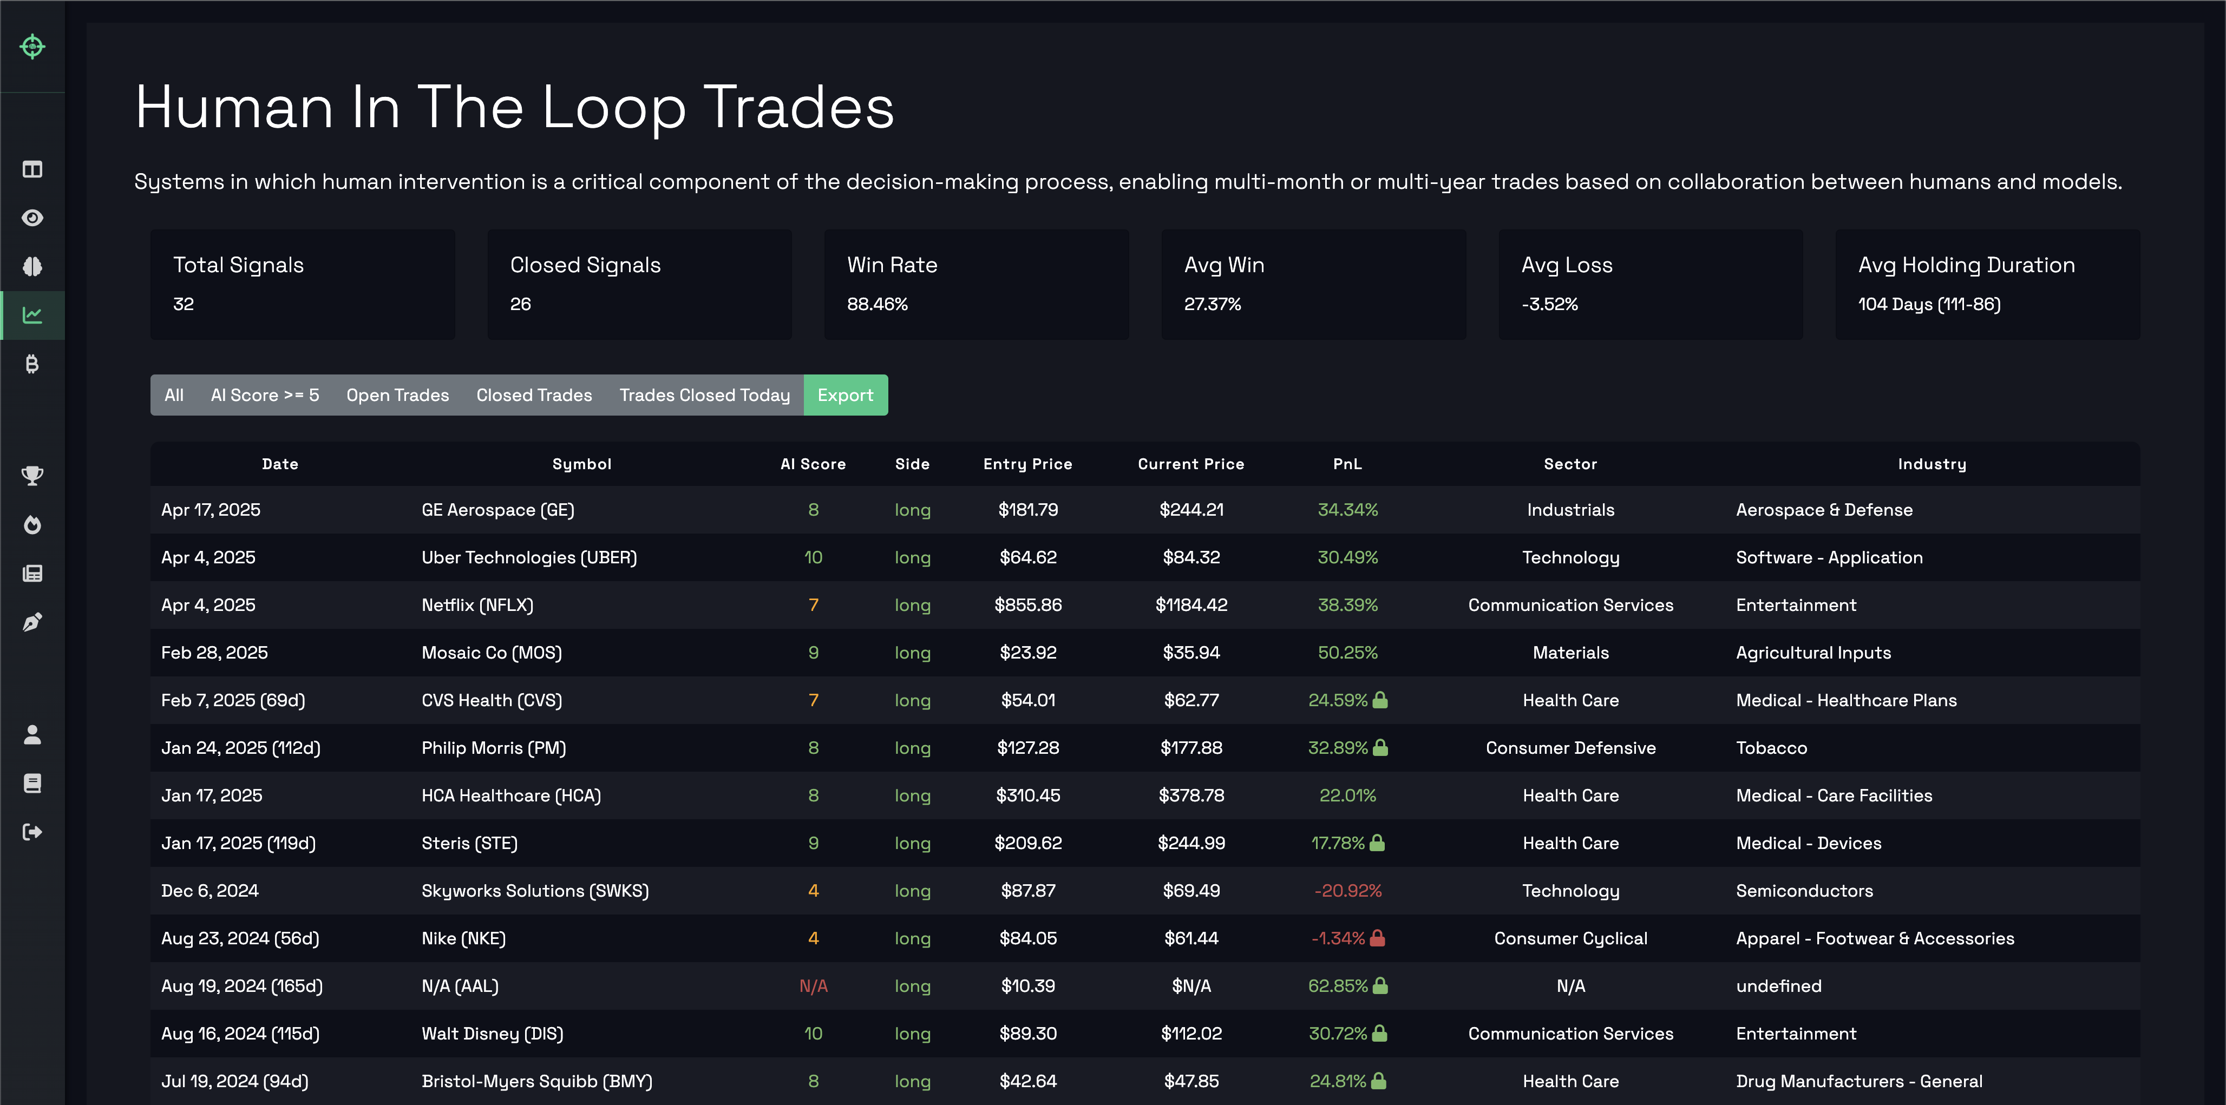Click the green Export button
Viewport: 2226px width, 1105px height.
(845, 395)
